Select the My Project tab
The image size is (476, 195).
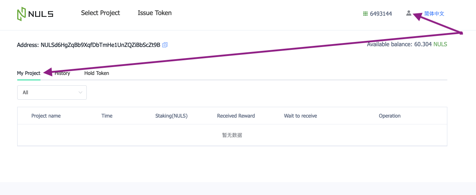pos(29,73)
